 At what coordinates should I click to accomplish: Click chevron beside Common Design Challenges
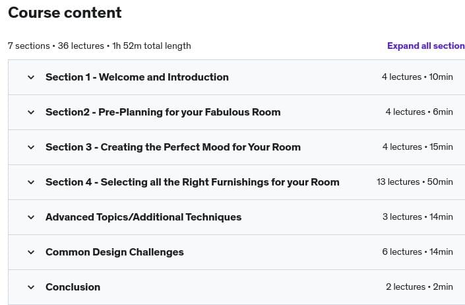(x=30, y=252)
